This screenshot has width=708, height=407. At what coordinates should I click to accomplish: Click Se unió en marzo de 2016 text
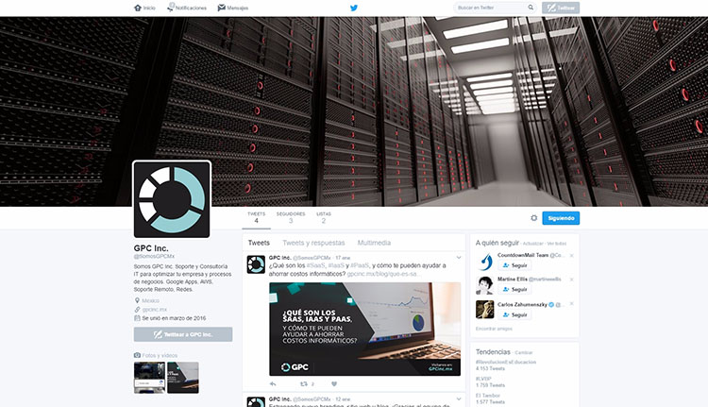pyautogui.click(x=174, y=318)
